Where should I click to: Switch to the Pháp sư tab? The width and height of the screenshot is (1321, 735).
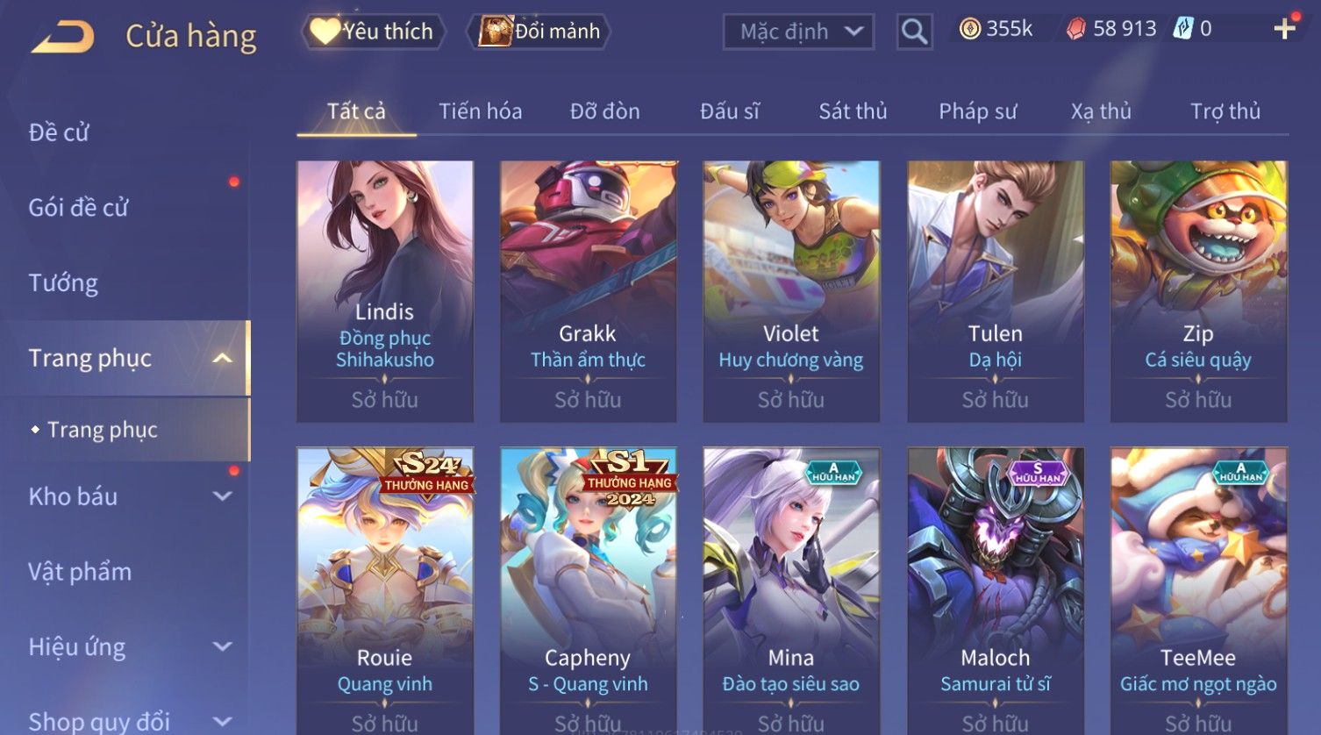(x=977, y=111)
